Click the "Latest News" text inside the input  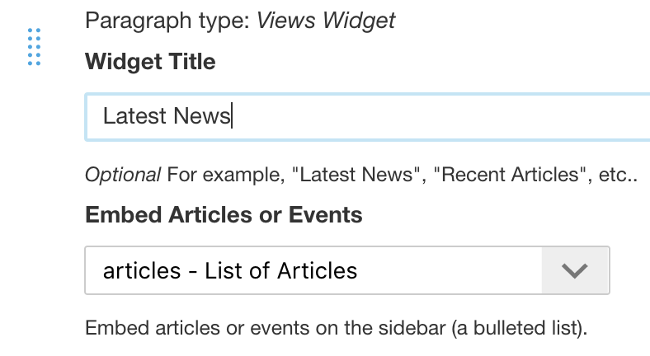(166, 116)
